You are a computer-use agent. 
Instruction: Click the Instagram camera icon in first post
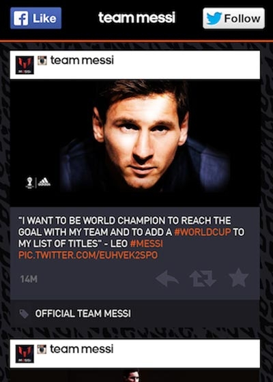[42, 61]
